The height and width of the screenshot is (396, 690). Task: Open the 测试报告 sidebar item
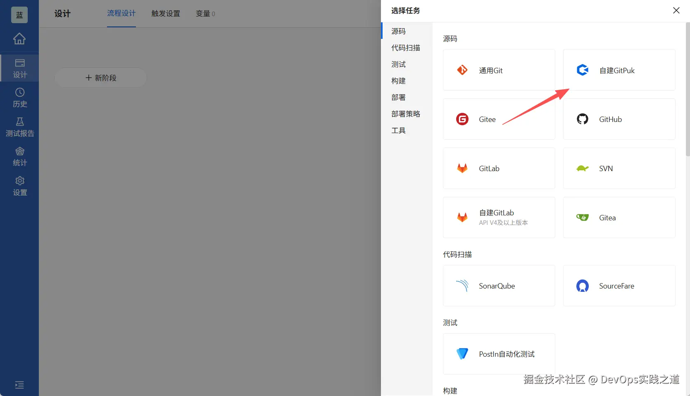click(19, 127)
